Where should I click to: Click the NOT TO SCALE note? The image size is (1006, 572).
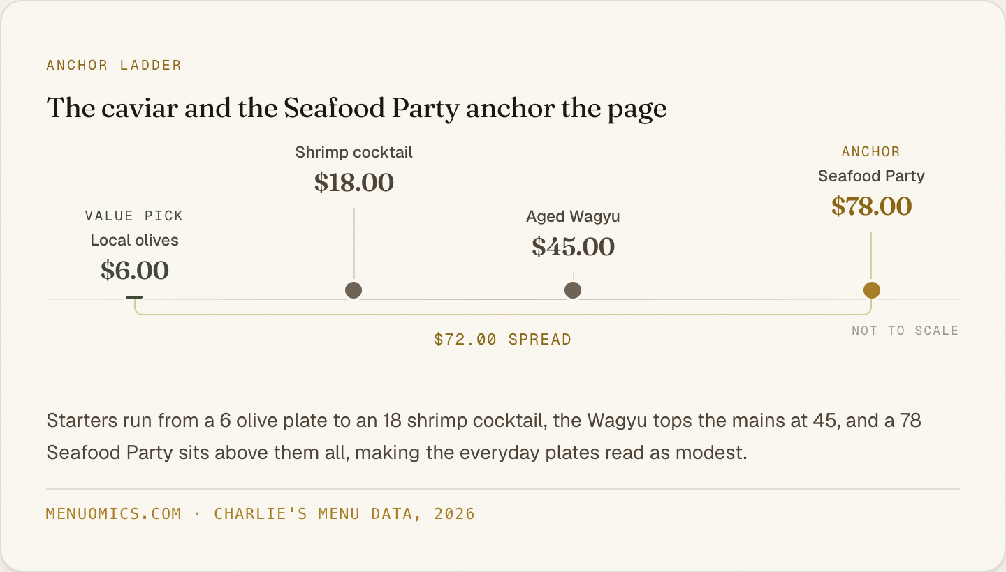(x=905, y=331)
